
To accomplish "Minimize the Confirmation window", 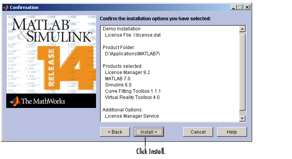I will click(x=233, y=7).
